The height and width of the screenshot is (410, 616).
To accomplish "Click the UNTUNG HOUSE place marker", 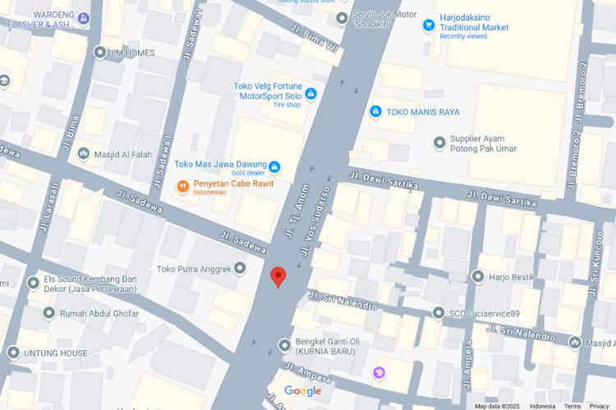I will [x=13, y=353].
